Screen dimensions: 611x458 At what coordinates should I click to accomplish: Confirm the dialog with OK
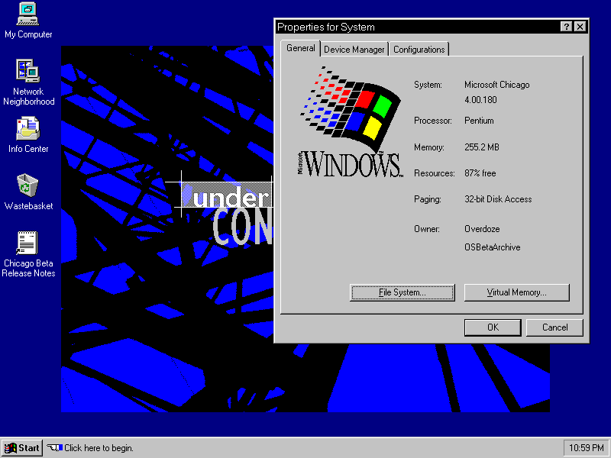pyautogui.click(x=493, y=327)
